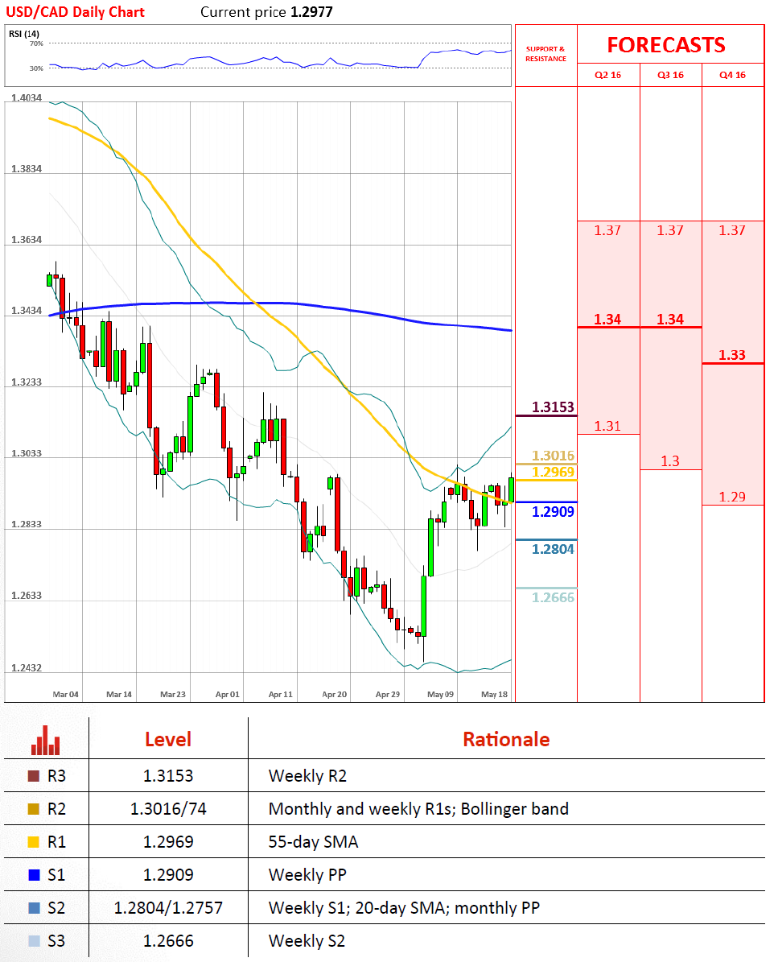Click the 1.2969 cell in Level column

pyautogui.click(x=168, y=842)
